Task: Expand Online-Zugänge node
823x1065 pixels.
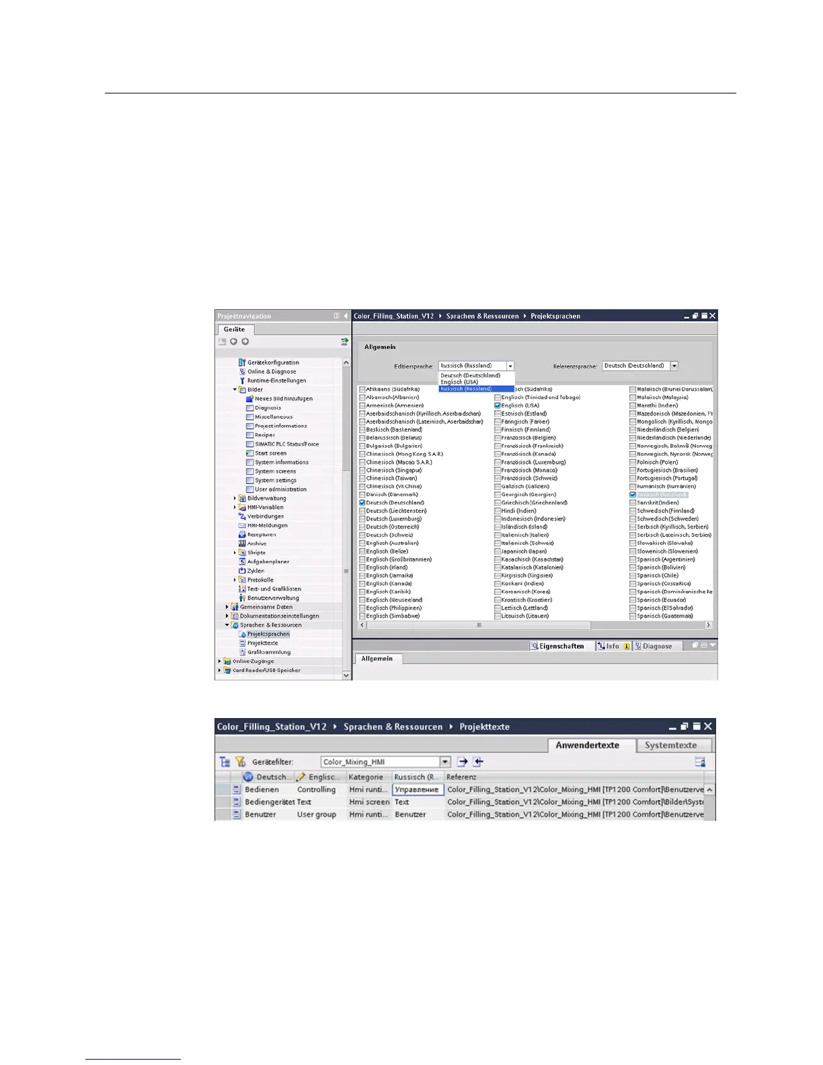Action: tap(220, 662)
